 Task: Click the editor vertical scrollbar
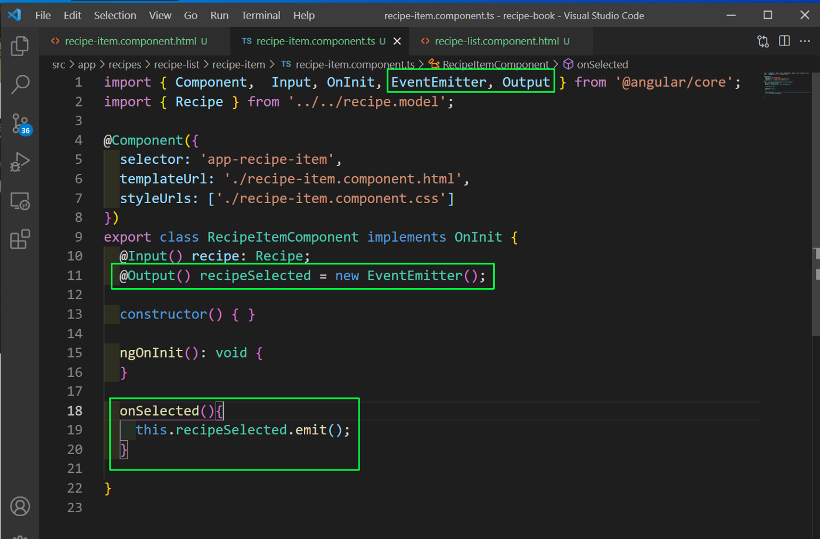pyautogui.click(x=816, y=204)
